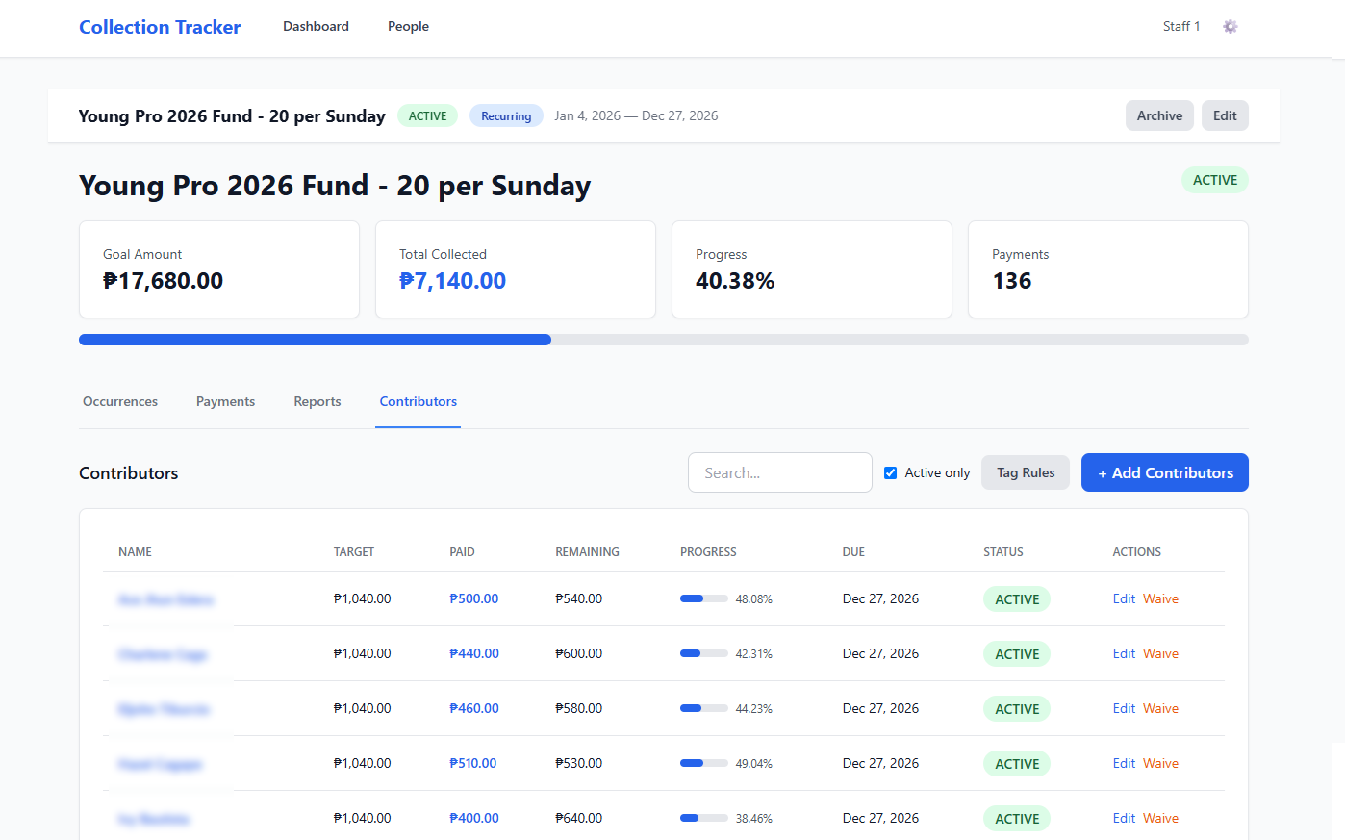1345x840 pixels.
Task: Switch to the Occurrences tab
Action: (120, 401)
